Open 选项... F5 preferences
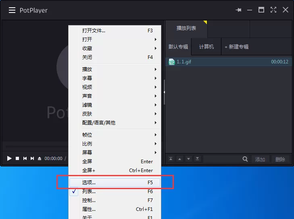This screenshot has width=294, height=219. tap(115, 183)
